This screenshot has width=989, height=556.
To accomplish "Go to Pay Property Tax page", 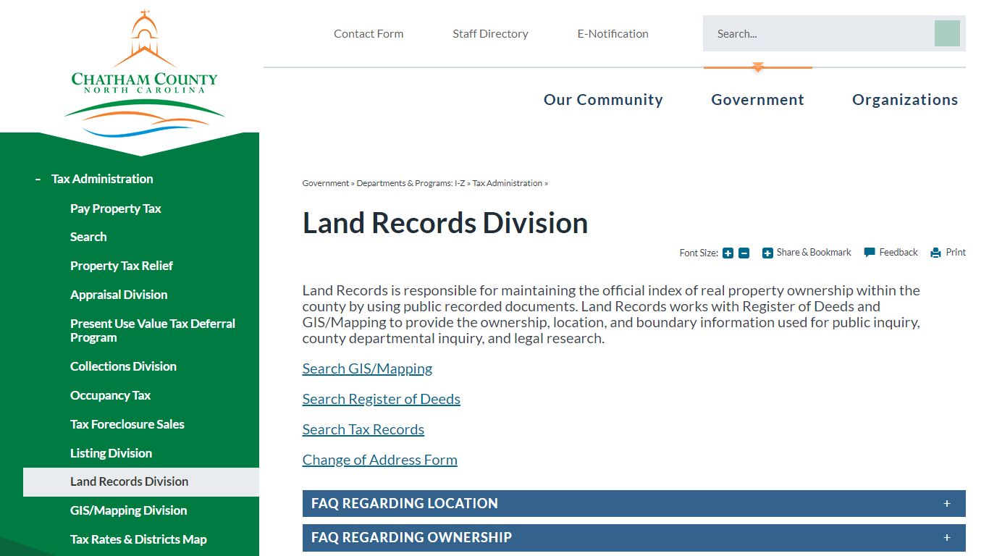I will click(116, 208).
